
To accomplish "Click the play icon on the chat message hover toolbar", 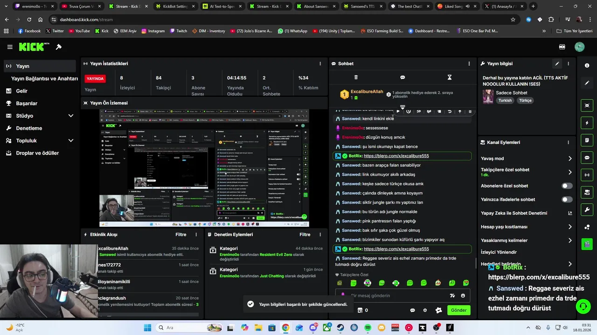I will point(398,111).
